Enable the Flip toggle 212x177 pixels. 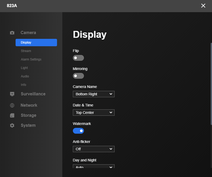[x=78, y=58]
